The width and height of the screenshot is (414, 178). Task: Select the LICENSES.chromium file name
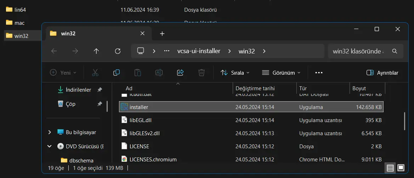pyautogui.click(x=153, y=159)
